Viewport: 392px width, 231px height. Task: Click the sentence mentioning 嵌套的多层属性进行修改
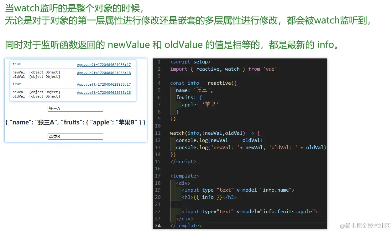[x=188, y=20]
